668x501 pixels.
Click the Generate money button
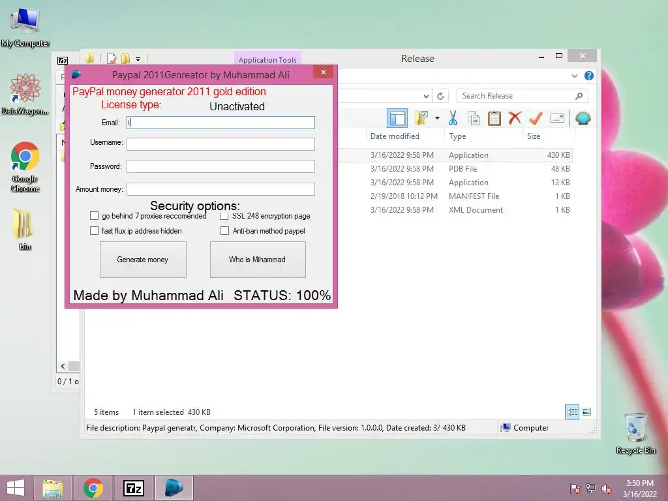(x=143, y=260)
